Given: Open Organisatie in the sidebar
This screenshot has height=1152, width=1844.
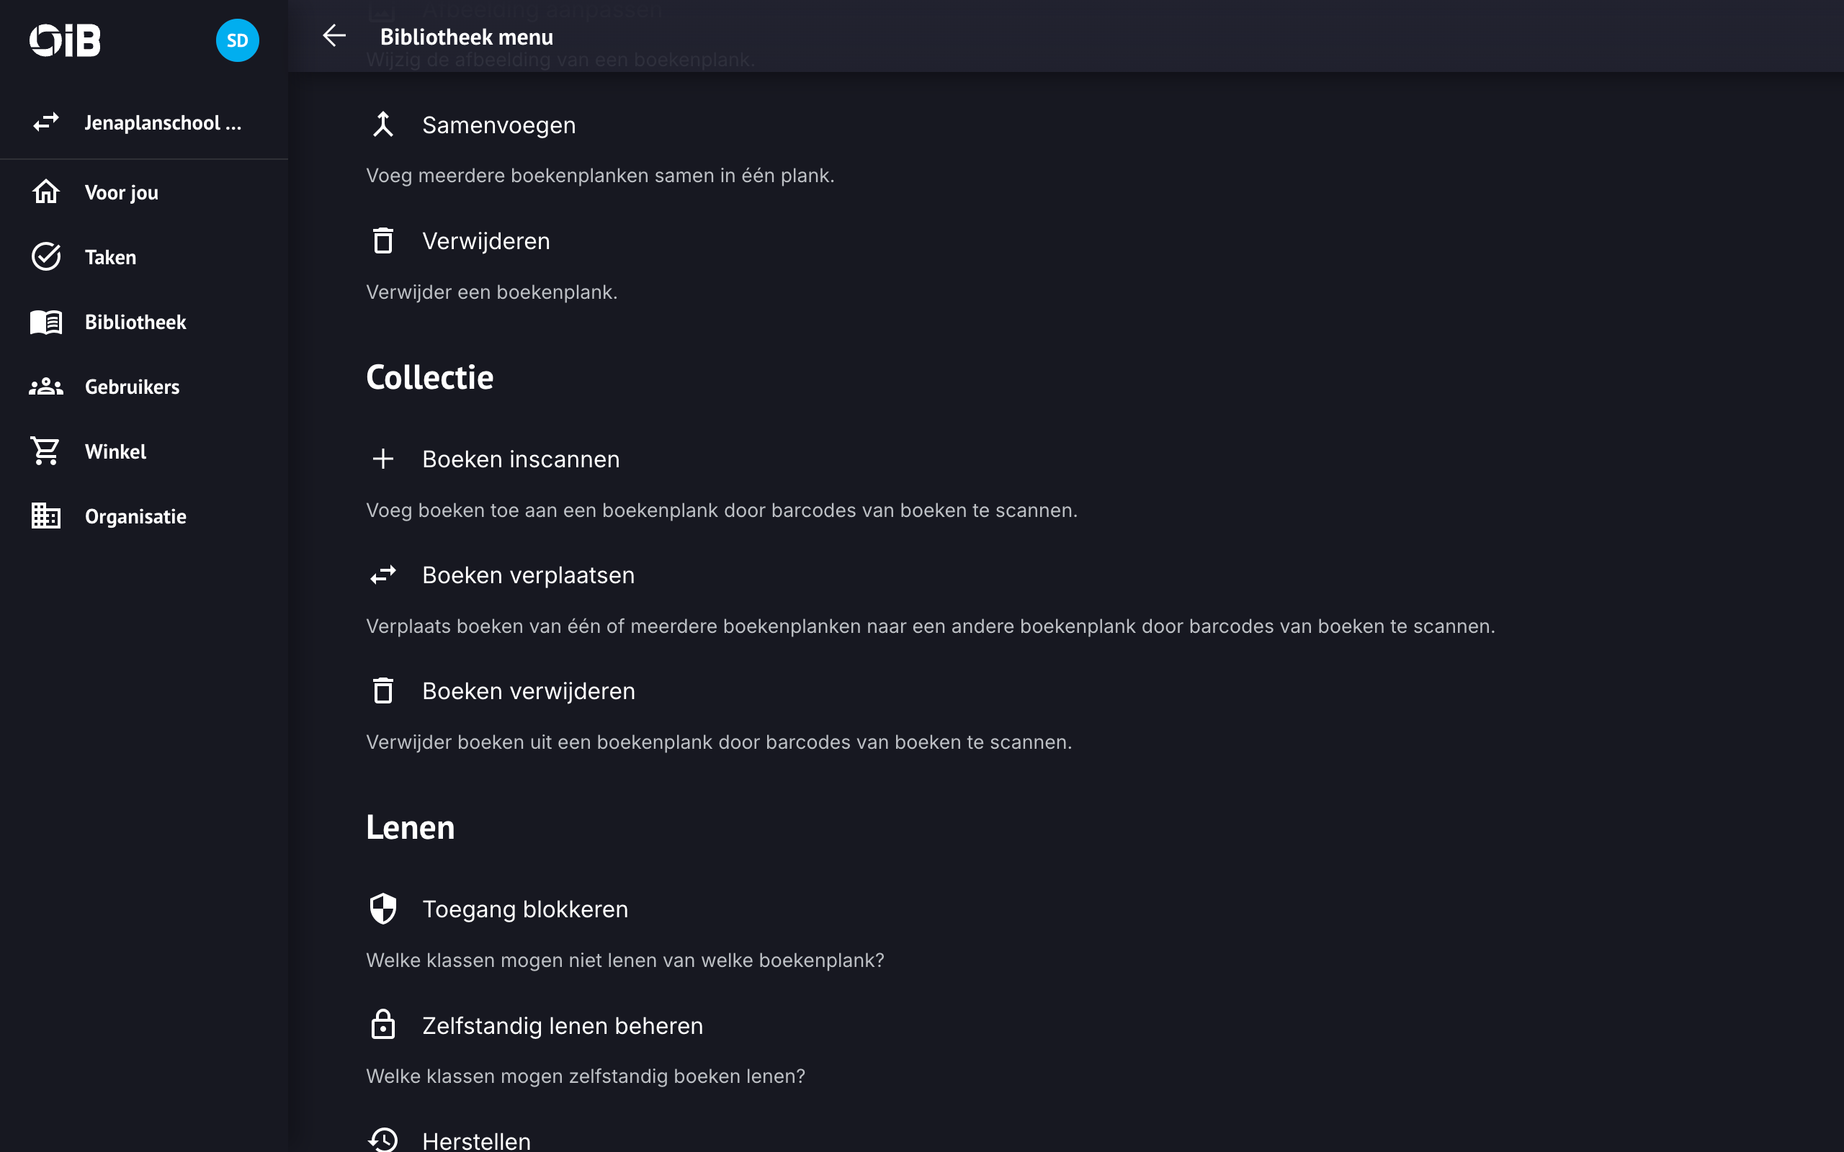Looking at the screenshot, I should 135,516.
